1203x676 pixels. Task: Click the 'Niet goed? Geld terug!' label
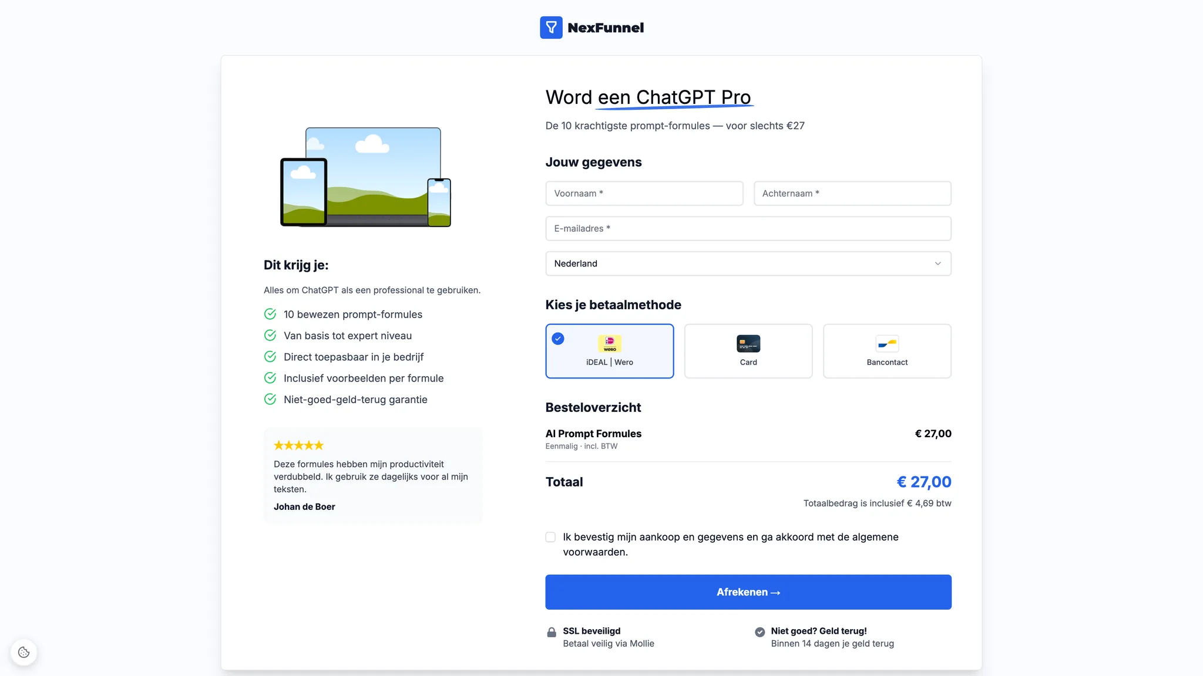point(819,631)
